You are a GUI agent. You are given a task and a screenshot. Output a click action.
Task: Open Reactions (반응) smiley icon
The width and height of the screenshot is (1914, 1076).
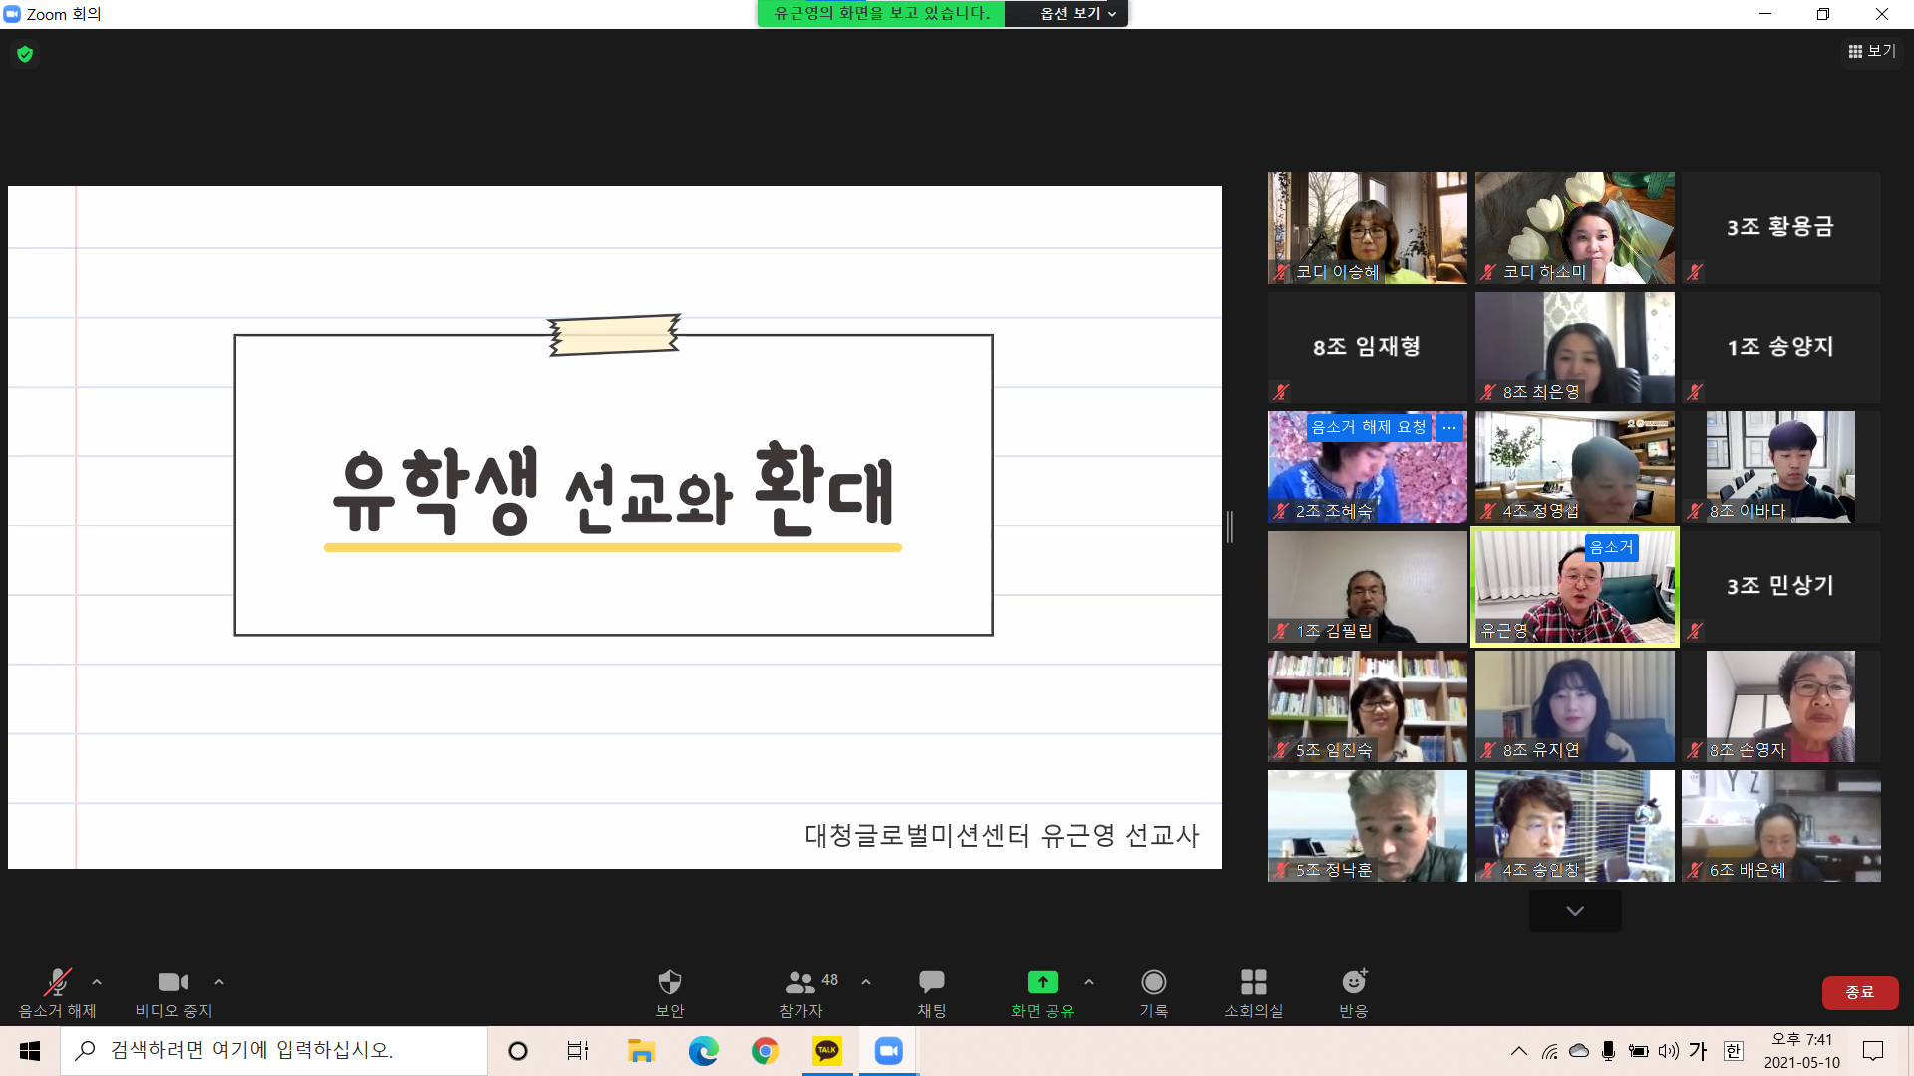pyautogui.click(x=1353, y=983)
